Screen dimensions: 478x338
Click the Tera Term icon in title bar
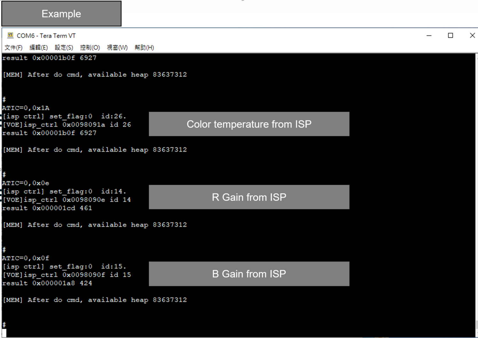pos(10,35)
